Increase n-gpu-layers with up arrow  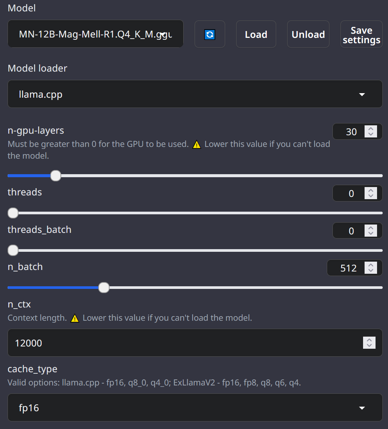pyautogui.click(x=371, y=129)
